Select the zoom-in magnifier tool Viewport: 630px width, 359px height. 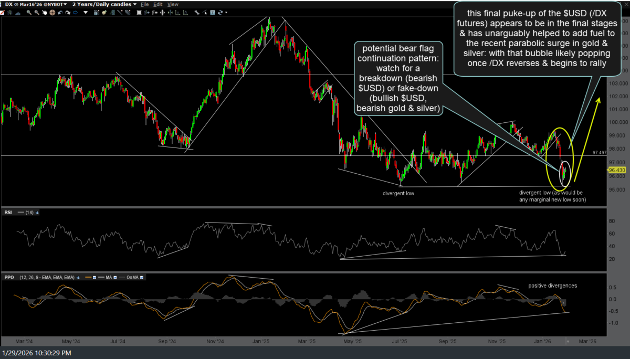28,11
